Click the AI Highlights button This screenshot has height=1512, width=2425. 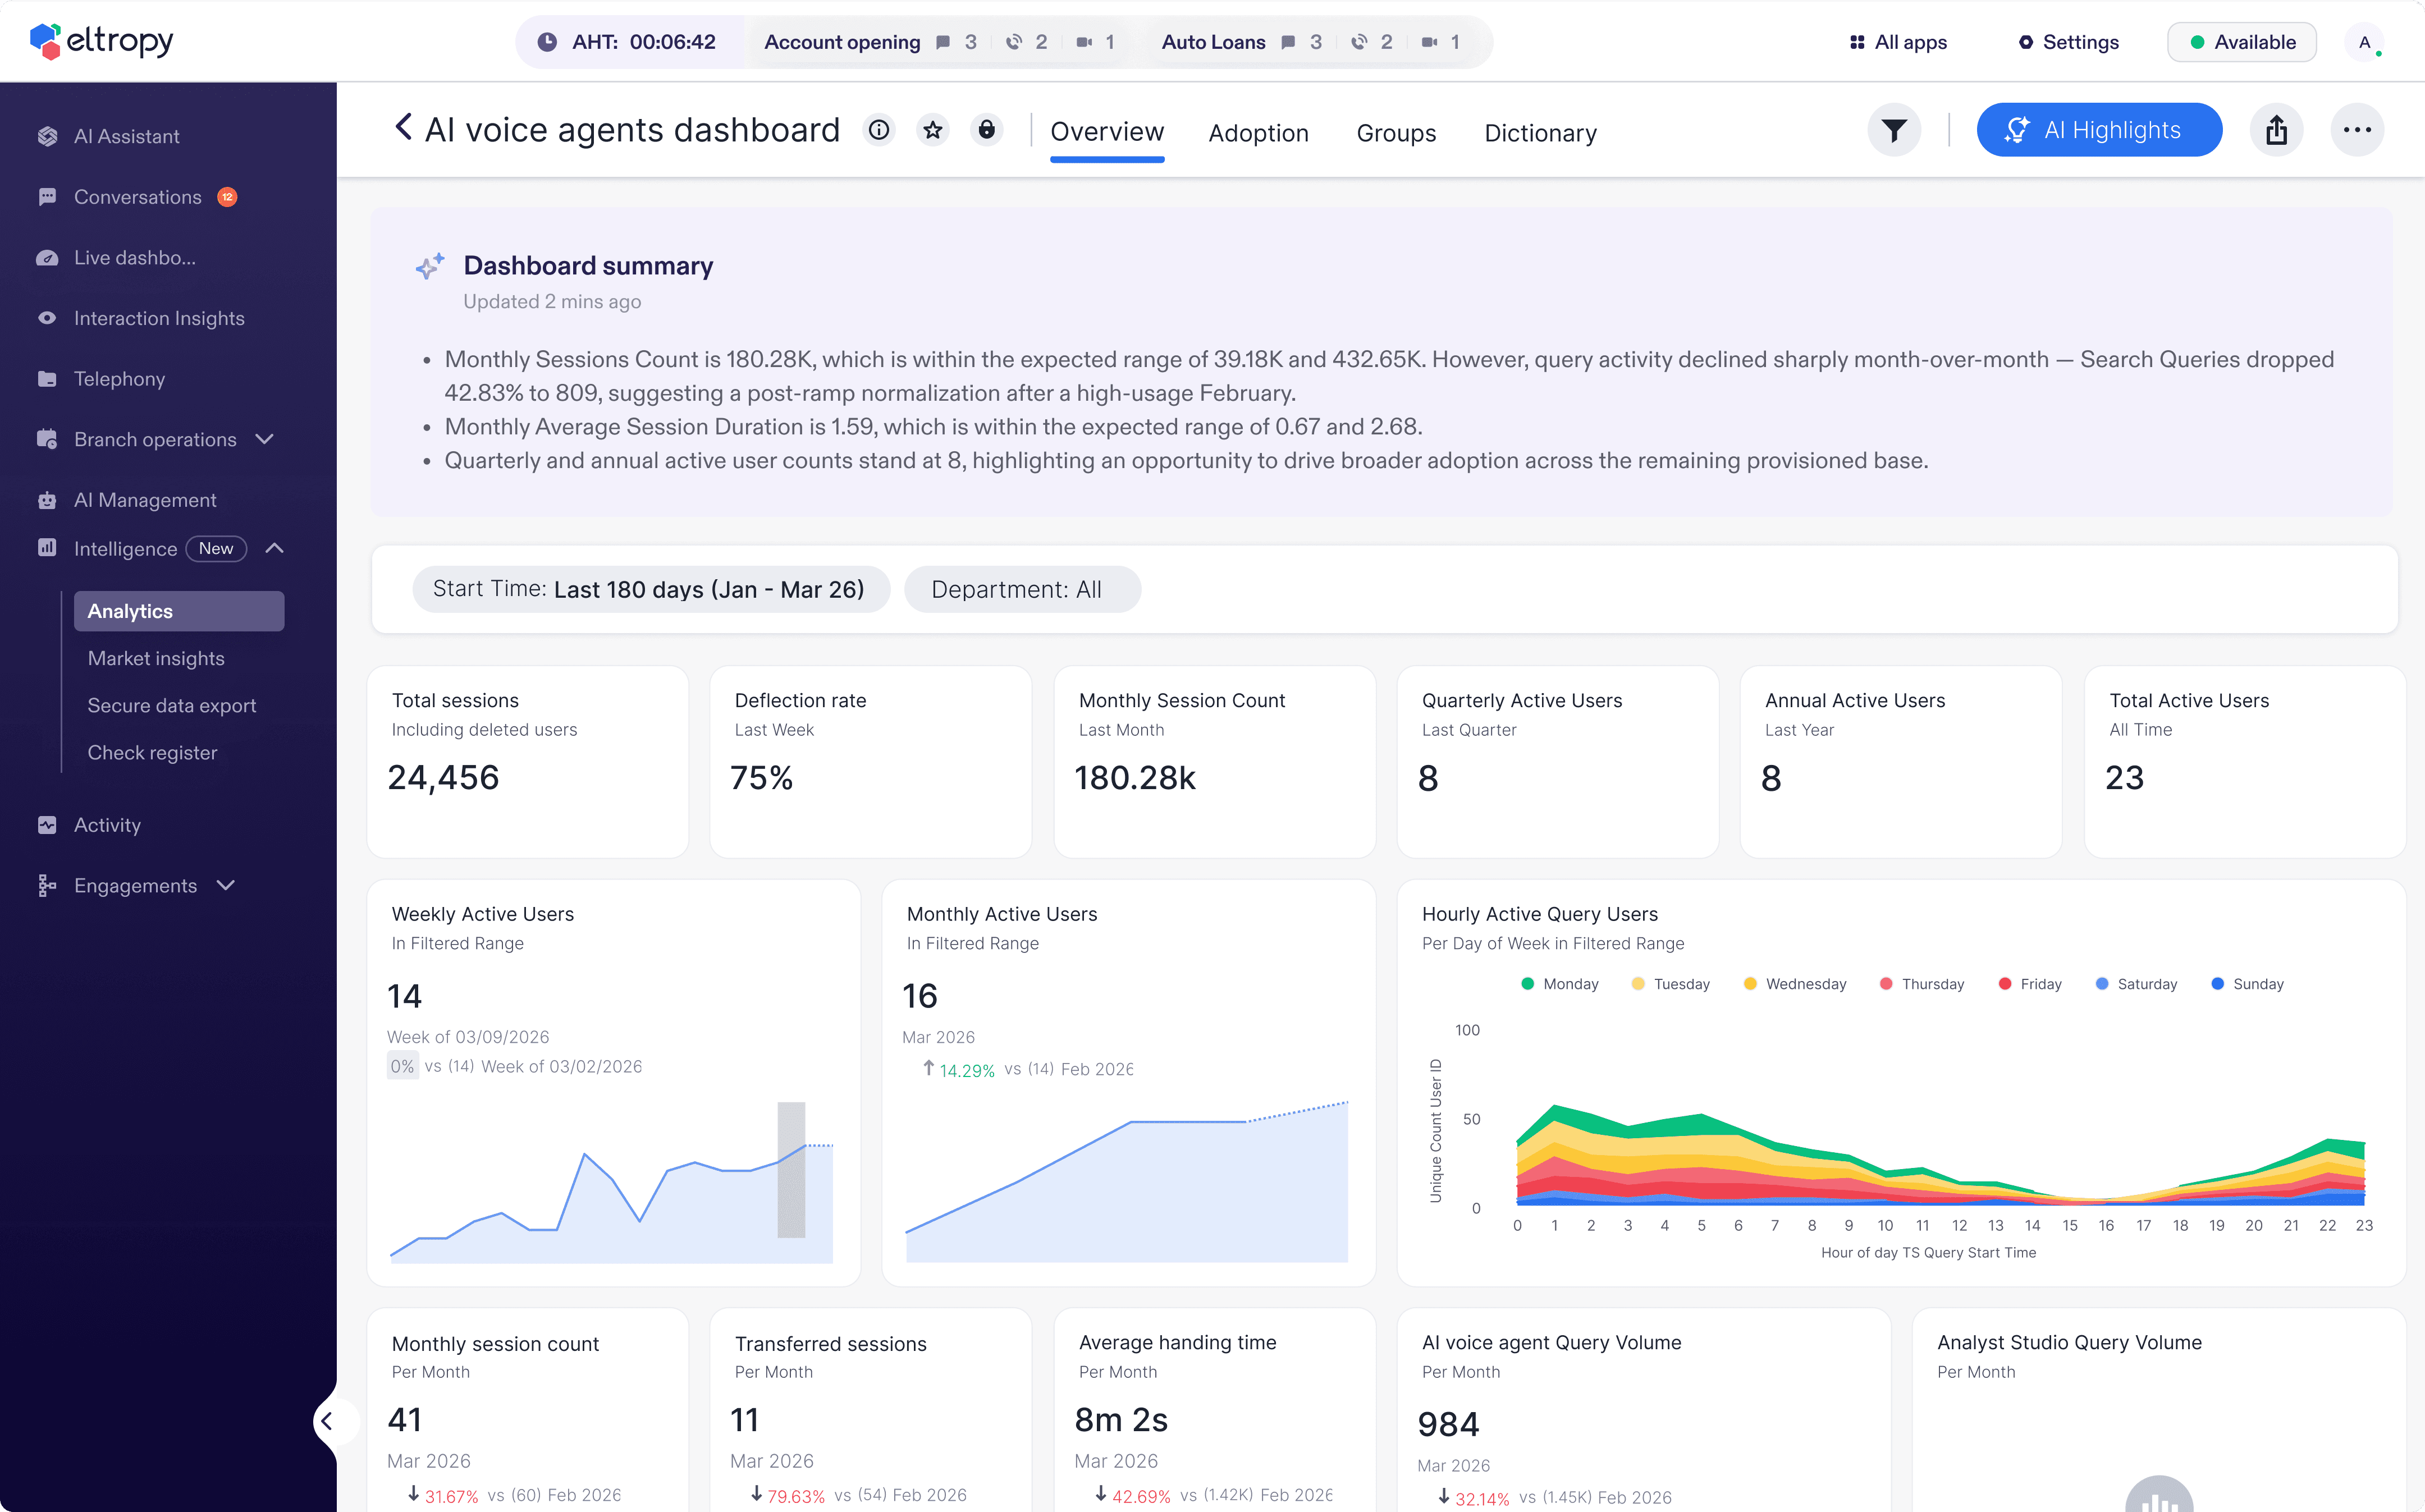[2099, 130]
